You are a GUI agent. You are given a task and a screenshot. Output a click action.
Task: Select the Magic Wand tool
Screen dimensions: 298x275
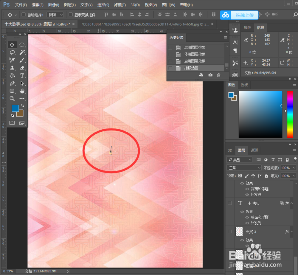(x=22, y=52)
